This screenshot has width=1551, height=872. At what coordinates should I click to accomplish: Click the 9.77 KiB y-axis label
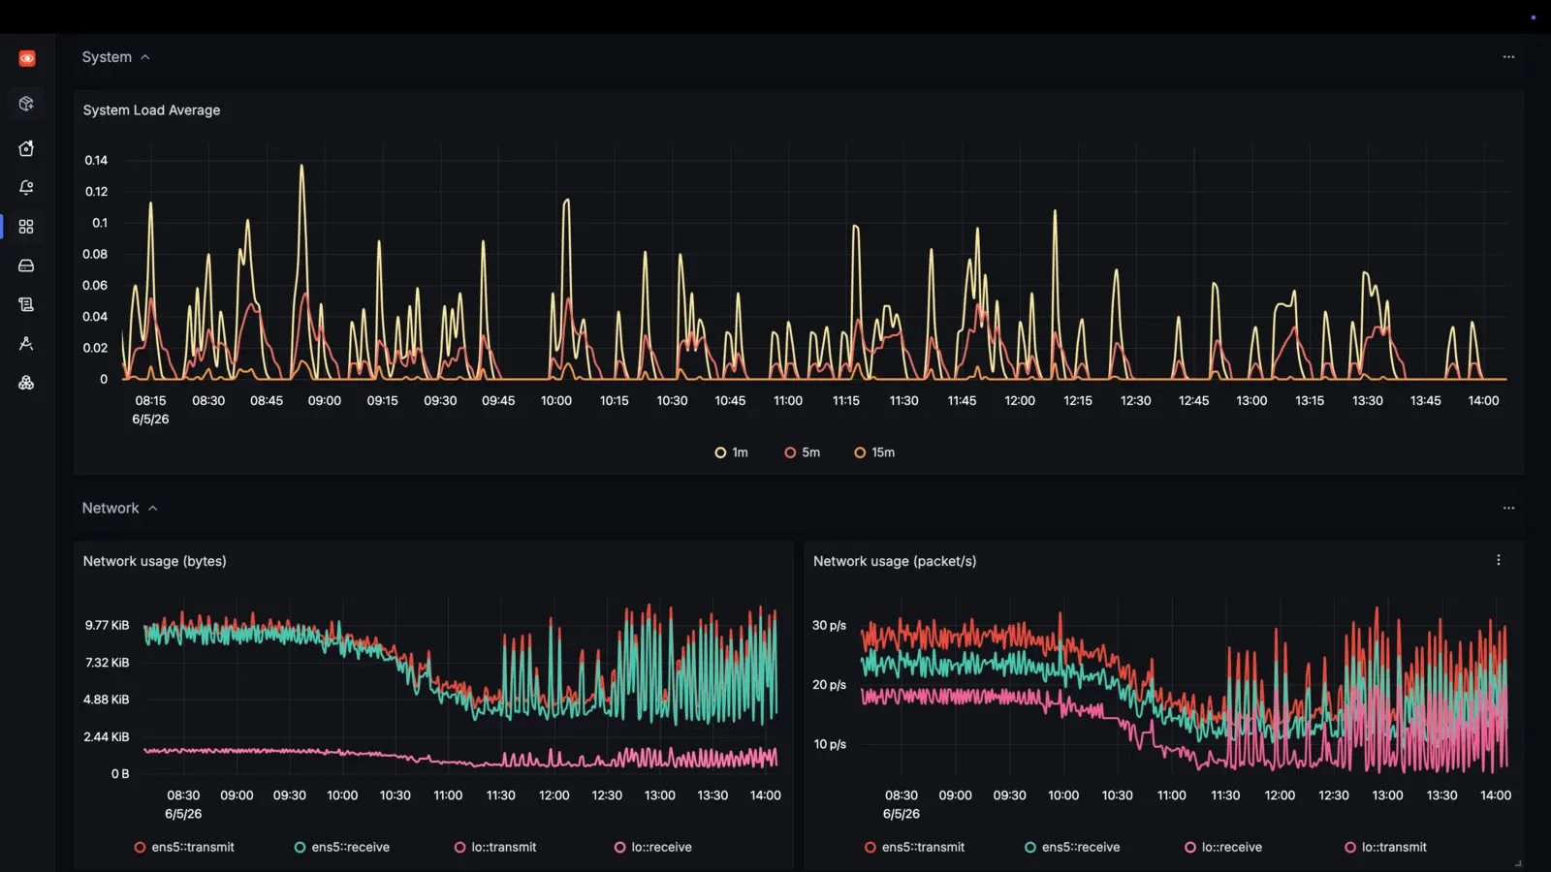coord(107,625)
